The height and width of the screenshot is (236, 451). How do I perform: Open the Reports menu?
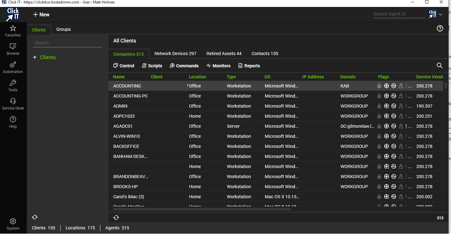tap(249, 66)
